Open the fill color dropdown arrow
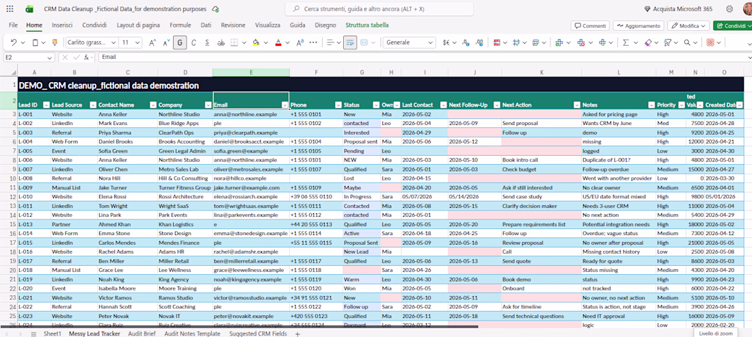 point(266,42)
